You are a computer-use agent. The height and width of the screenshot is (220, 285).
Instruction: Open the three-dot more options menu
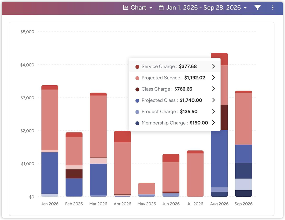[273, 8]
